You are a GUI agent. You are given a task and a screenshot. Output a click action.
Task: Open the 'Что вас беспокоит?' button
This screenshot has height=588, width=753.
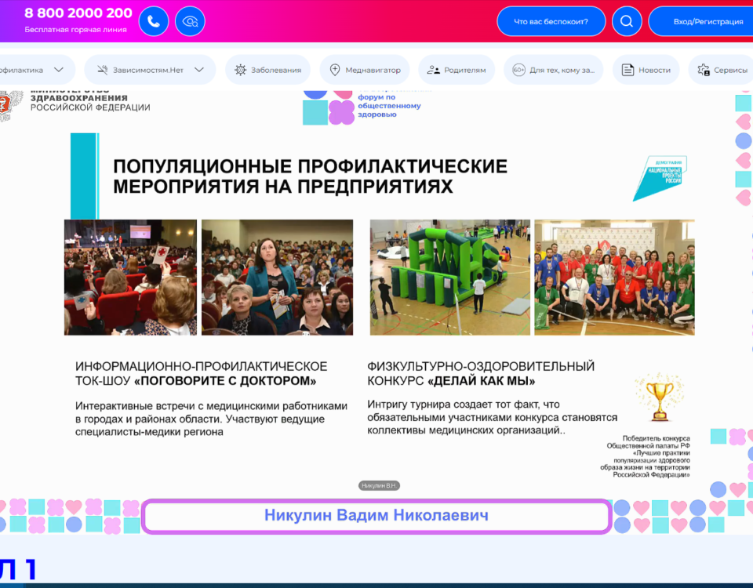551,21
